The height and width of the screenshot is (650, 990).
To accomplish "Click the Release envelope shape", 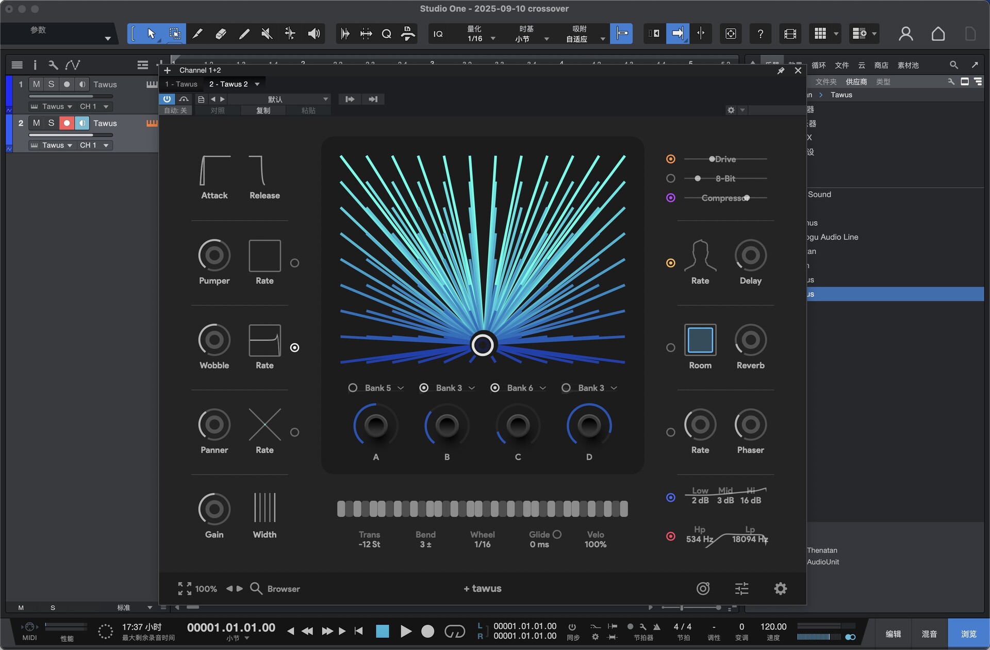I will pyautogui.click(x=258, y=170).
